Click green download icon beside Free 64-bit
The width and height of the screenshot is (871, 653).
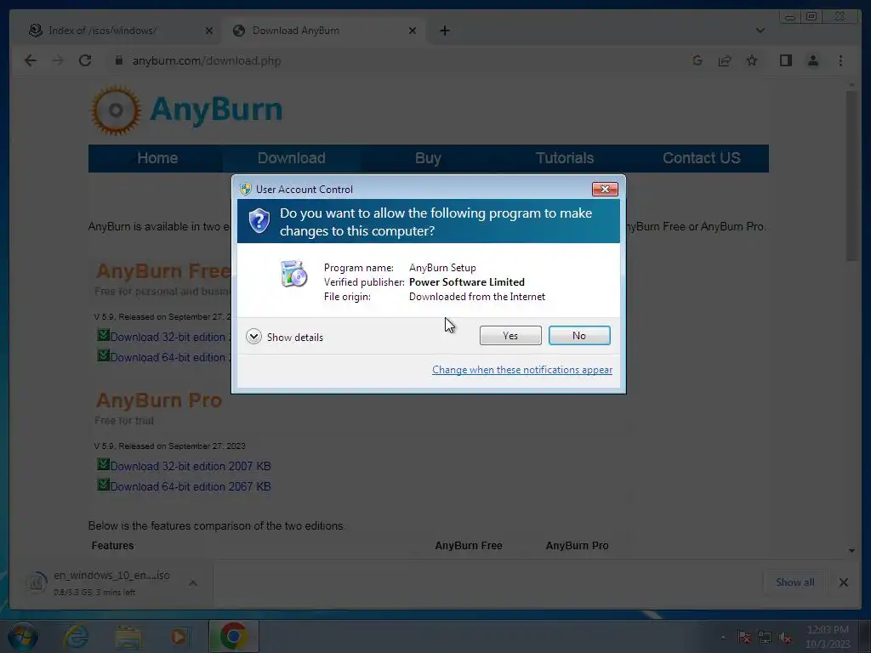[103, 355]
